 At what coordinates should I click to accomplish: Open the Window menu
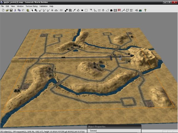20,6
